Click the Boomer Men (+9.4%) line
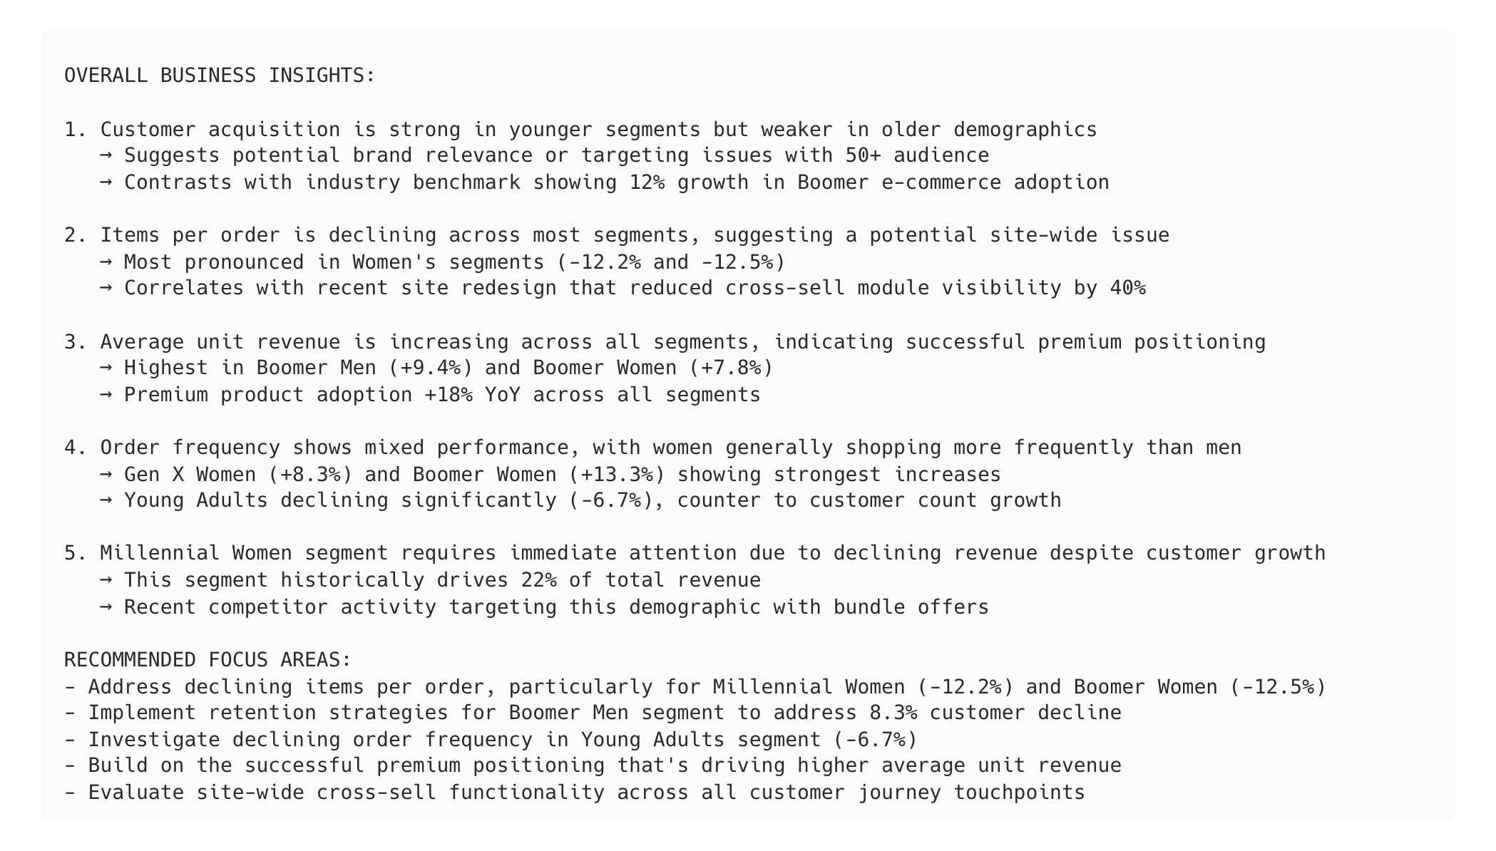 click(x=436, y=368)
